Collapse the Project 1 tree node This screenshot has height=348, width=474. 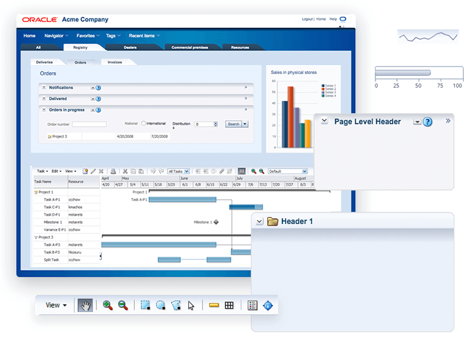click(36, 192)
